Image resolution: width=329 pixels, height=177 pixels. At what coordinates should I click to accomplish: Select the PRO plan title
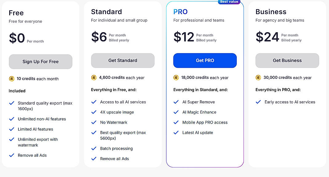pyautogui.click(x=180, y=12)
